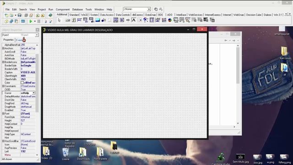The height and width of the screenshot is (165, 293).
Task: Select the Kali Linux desktop folder
Action: pyautogui.click(x=285, y=53)
